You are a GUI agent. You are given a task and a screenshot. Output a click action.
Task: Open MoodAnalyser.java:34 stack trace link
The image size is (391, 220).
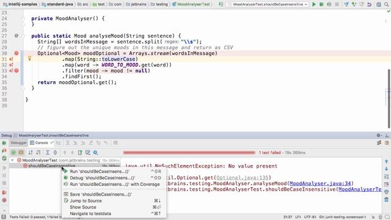(320, 183)
